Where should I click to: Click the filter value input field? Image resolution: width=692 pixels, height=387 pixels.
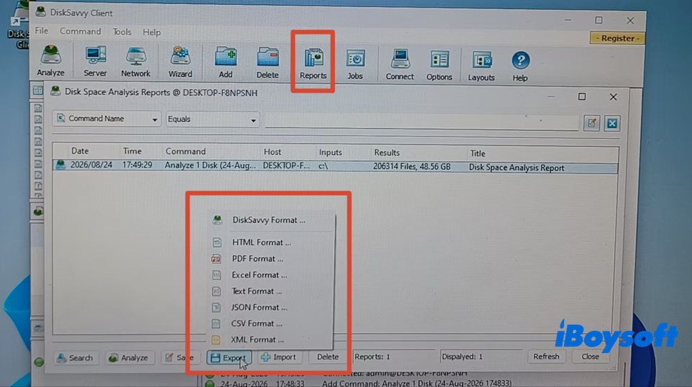421,123
